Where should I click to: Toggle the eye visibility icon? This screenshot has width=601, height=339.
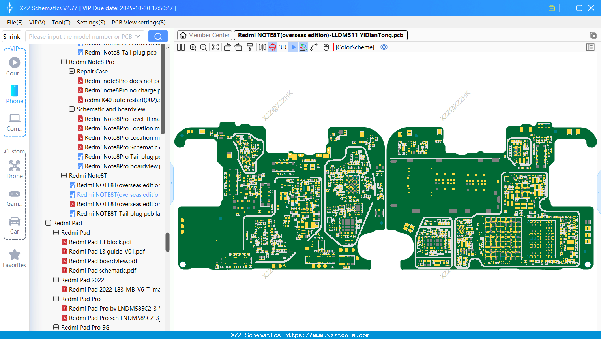[x=384, y=47]
